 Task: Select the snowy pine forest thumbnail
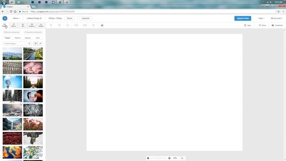coord(12,96)
